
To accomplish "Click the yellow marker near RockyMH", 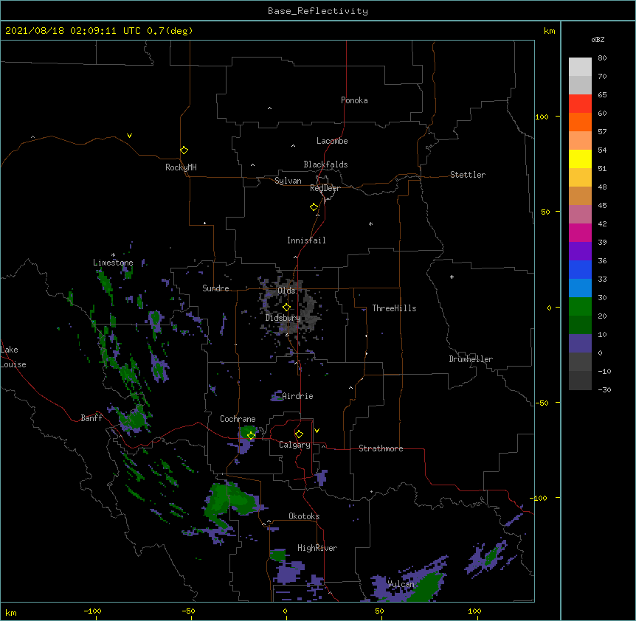I will click(x=184, y=150).
